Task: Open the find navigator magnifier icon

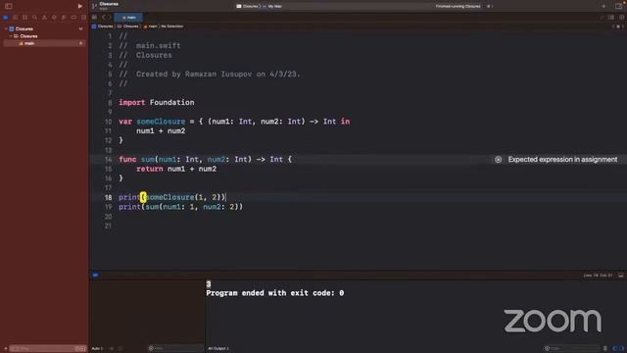Action: click(35, 18)
